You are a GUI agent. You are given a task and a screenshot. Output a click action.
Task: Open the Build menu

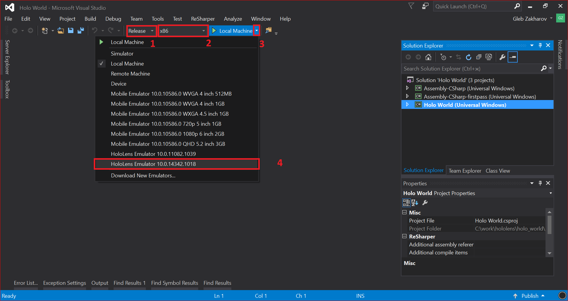point(90,19)
